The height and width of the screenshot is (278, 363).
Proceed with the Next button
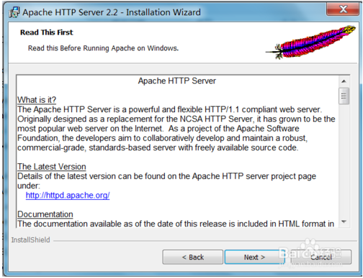pos(254,257)
